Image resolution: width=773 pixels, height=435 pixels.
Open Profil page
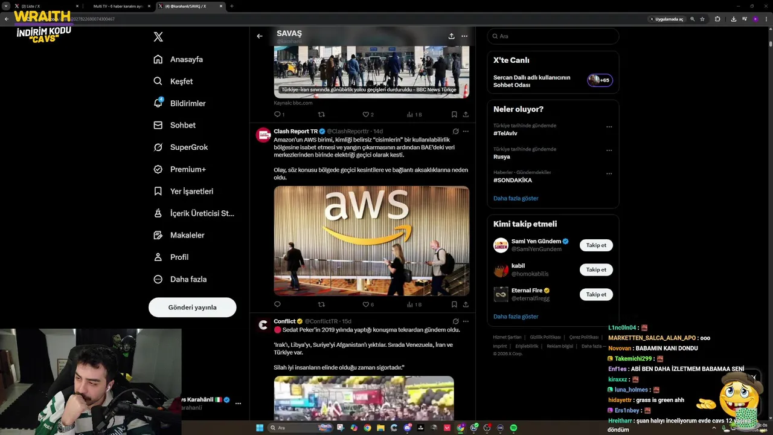(171, 257)
